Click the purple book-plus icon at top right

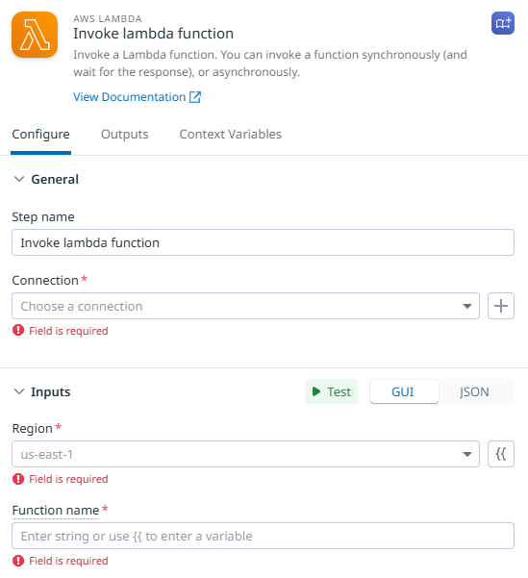pos(503,23)
